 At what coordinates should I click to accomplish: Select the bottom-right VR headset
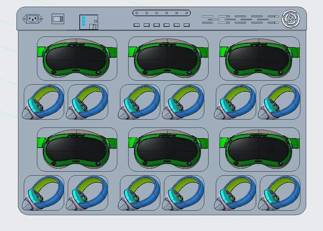[259, 149]
